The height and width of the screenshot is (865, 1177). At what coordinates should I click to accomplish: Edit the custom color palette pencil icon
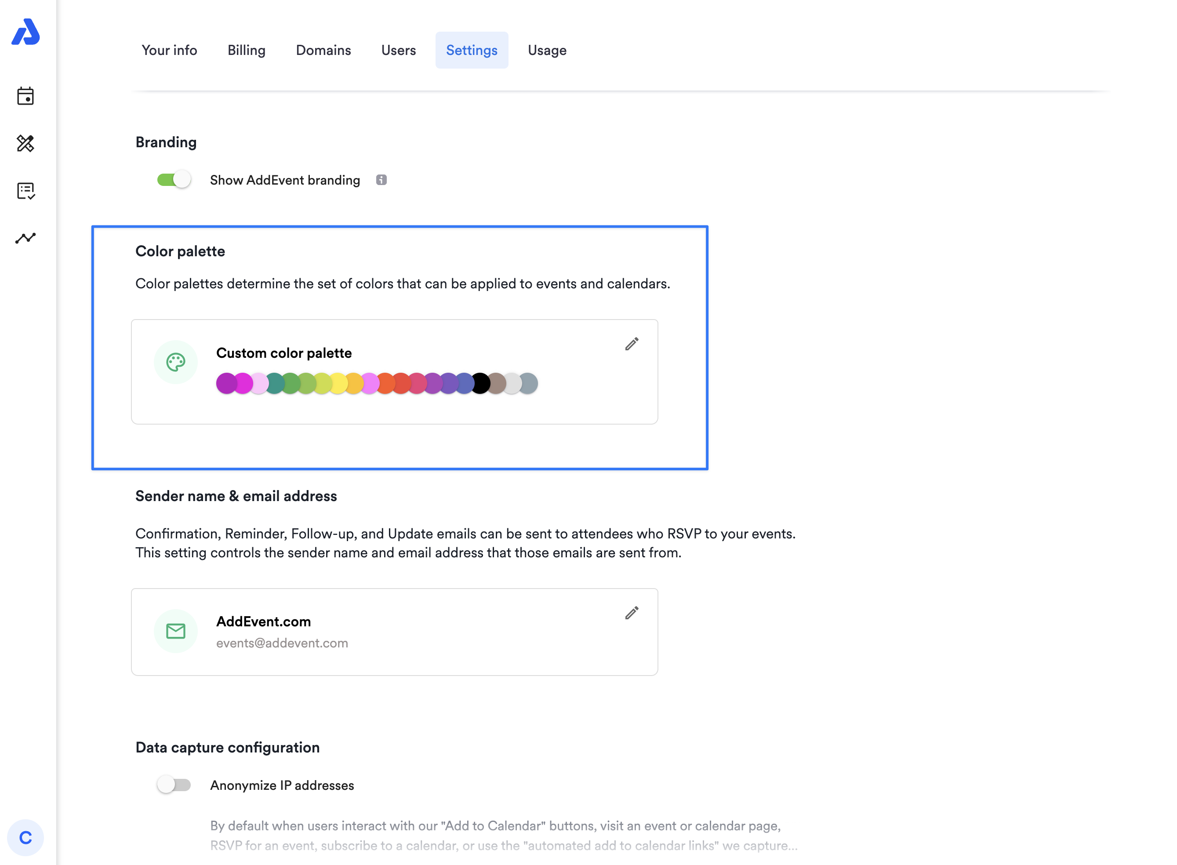click(632, 344)
